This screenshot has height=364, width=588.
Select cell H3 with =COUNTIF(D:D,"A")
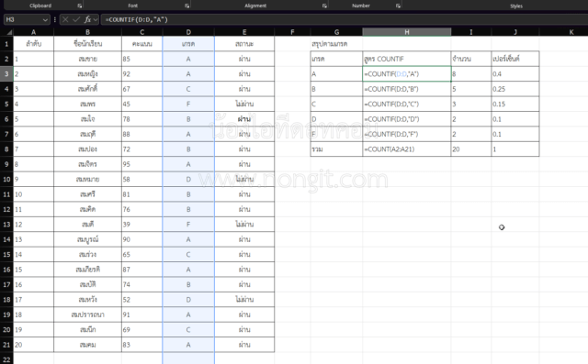[x=406, y=73]
